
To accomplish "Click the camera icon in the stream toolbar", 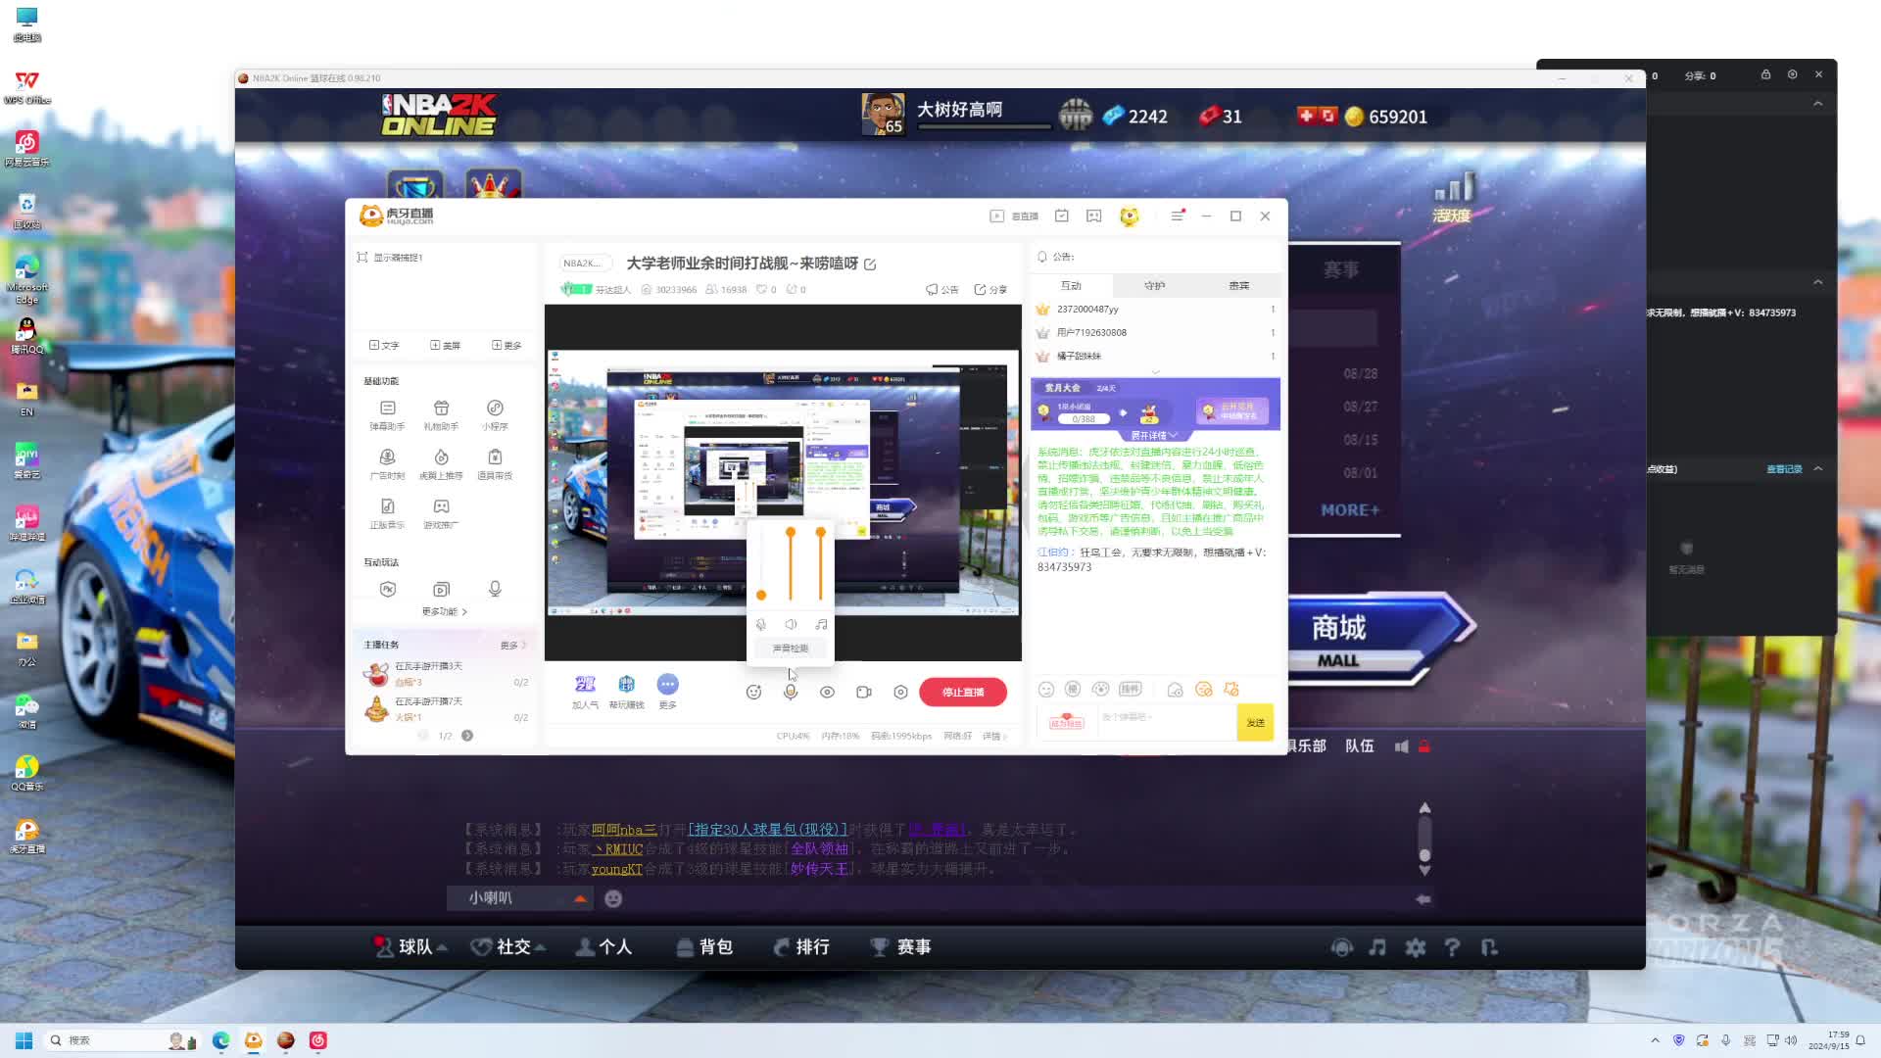I will point(863,692).
